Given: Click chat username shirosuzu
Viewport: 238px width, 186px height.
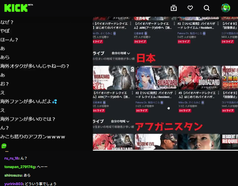Looking at the screenshot, I should coord(13,175).
